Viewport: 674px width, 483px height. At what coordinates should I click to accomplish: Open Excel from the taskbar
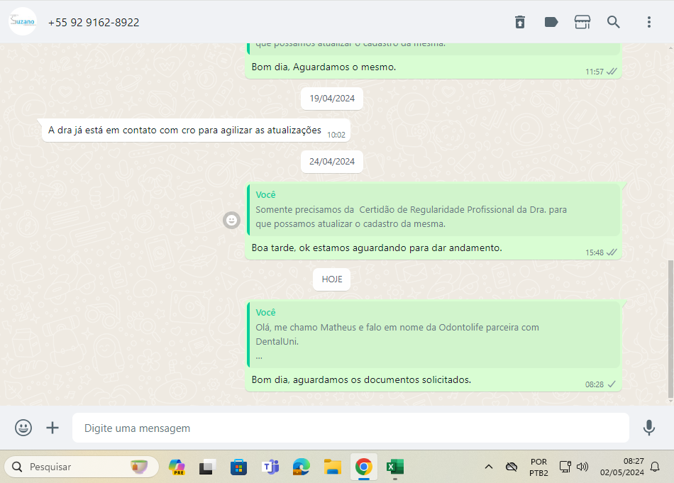(x=394, y=467)
